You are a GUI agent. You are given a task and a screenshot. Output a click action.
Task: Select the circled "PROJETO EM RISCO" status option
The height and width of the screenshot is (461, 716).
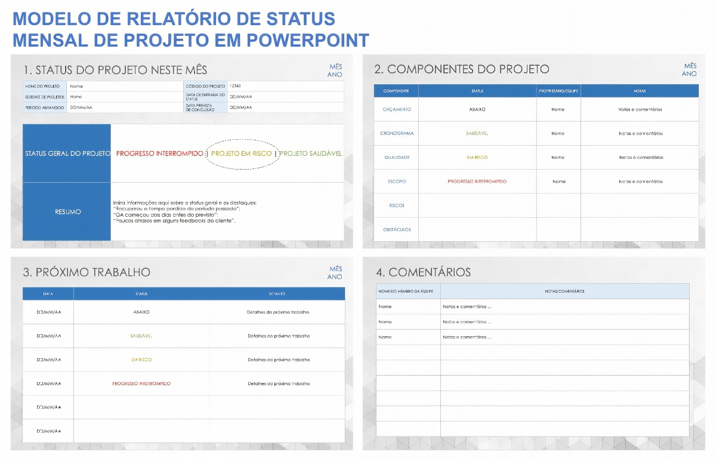point(241,153)
